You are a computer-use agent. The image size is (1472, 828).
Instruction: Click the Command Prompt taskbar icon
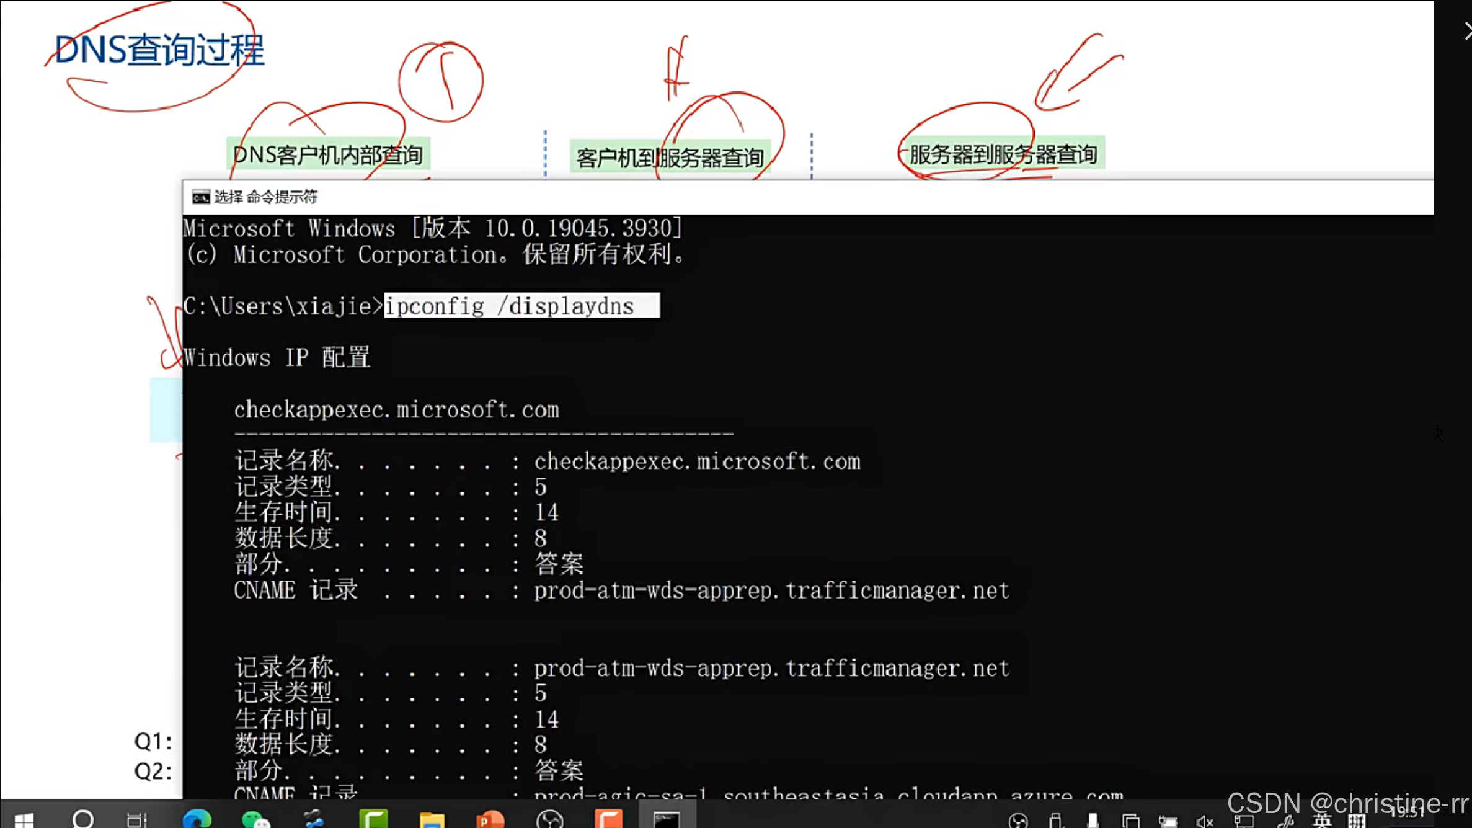click(x=667, y=820)
